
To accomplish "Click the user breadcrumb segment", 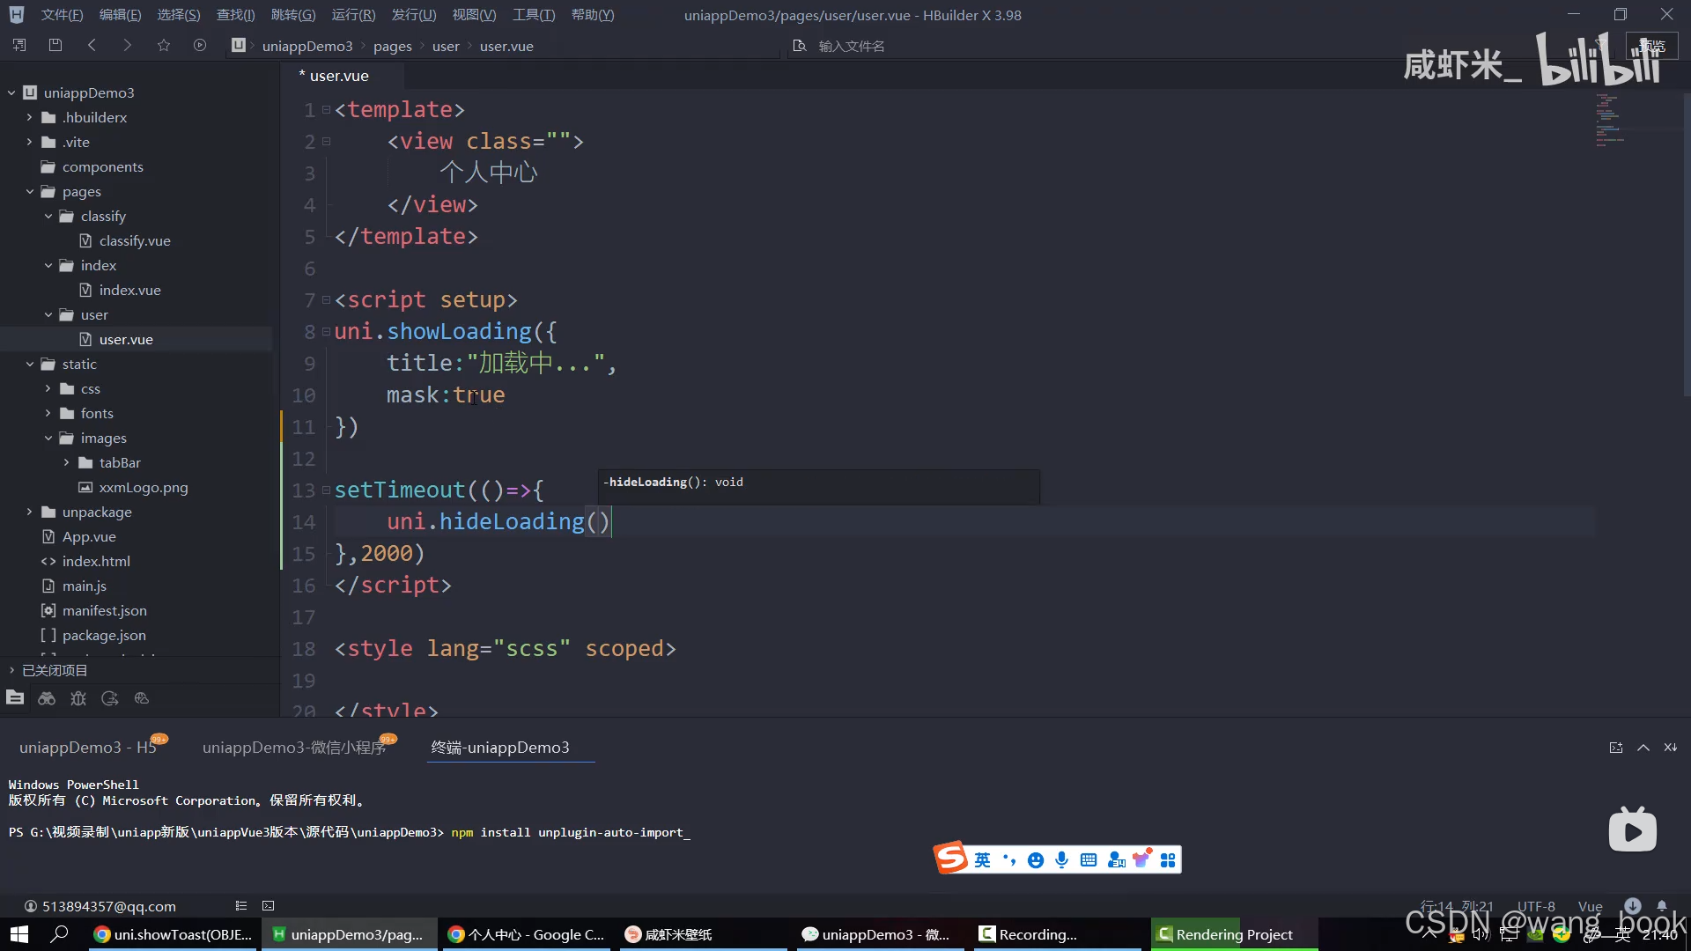I will 446,46.
